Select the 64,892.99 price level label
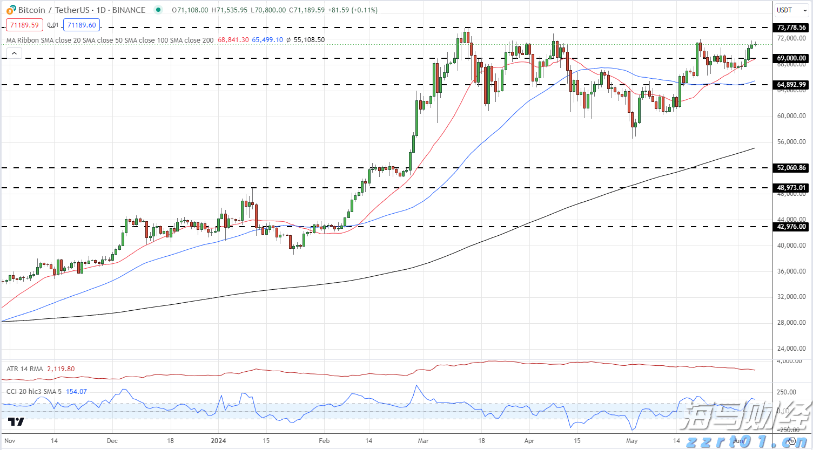Screen dimensions: 813x450 [791, 85]
